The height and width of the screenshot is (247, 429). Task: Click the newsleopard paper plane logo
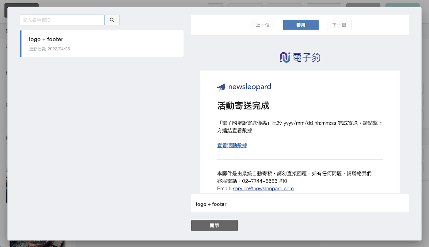coord(244,87)
